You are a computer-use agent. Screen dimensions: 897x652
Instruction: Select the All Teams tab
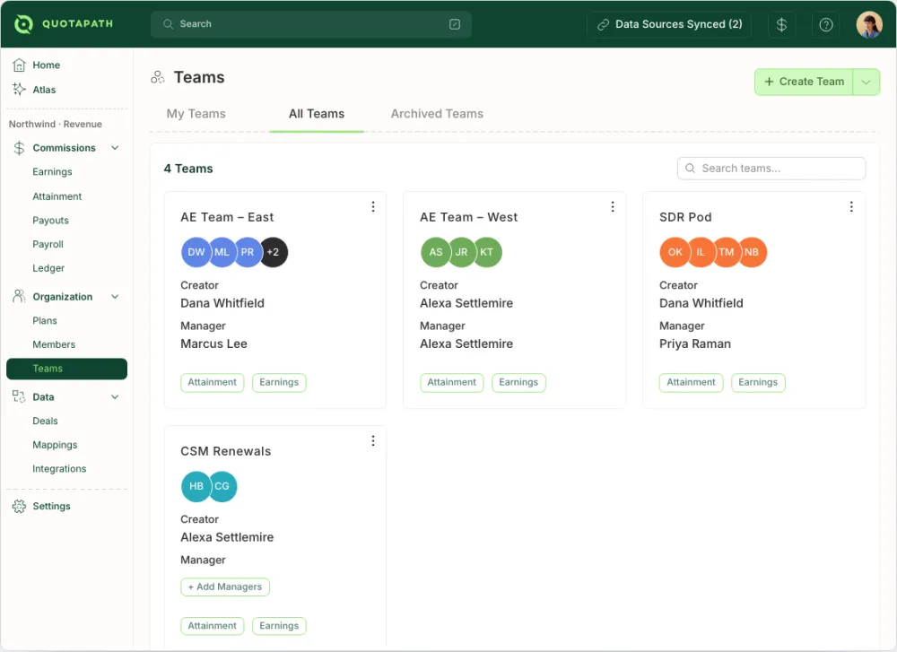pyautogui.click(x=317, y=114)
